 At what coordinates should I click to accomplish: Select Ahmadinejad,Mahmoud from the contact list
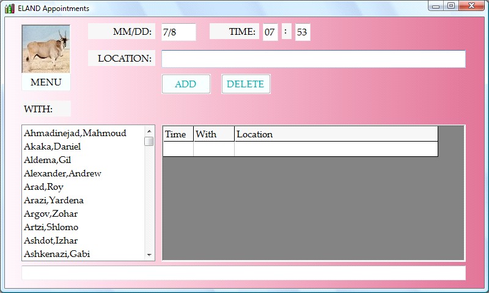[75, 133]
